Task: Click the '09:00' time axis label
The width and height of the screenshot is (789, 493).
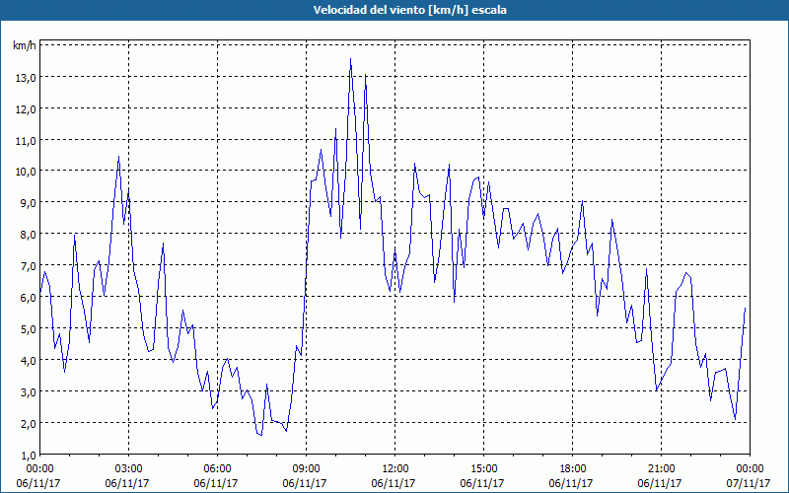Action: [x=306, y=469]
